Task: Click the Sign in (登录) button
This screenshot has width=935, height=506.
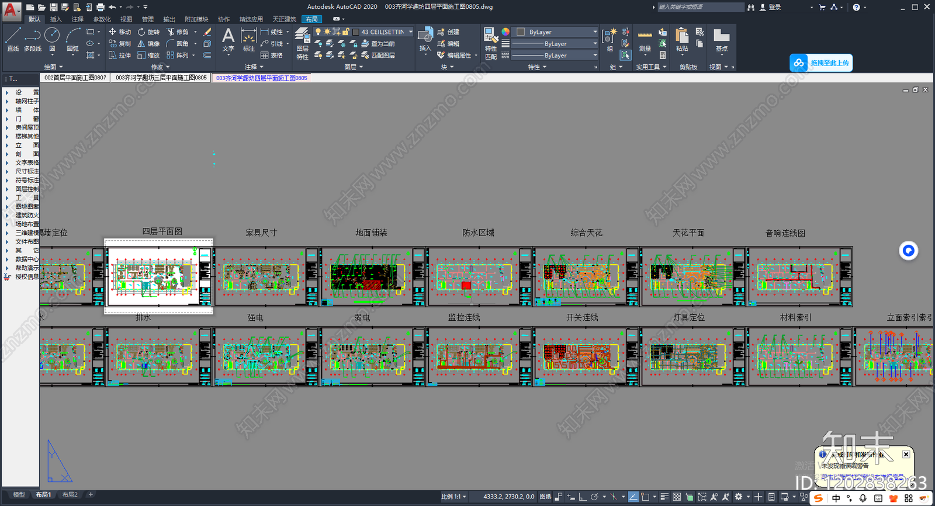Action: click(770, 7)
